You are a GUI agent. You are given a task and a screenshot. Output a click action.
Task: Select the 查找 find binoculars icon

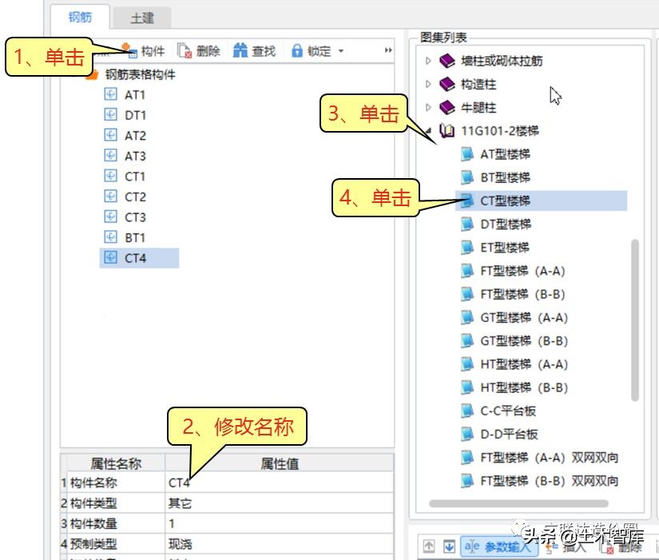click(x=239, y=50)
